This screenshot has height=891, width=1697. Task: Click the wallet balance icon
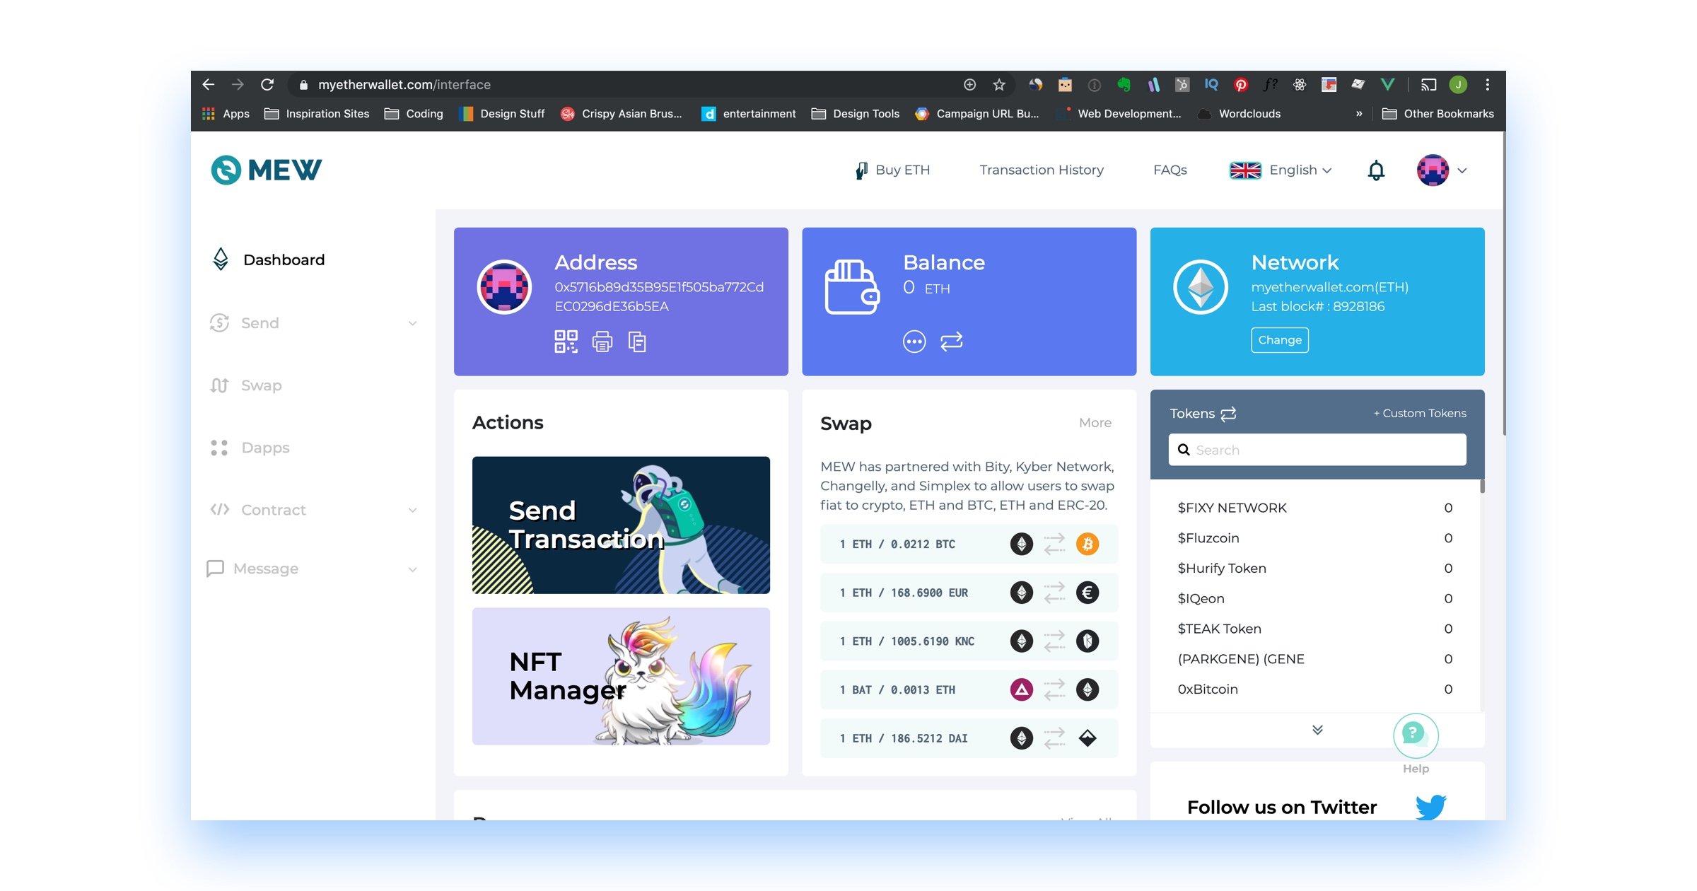tap(852, 287)
